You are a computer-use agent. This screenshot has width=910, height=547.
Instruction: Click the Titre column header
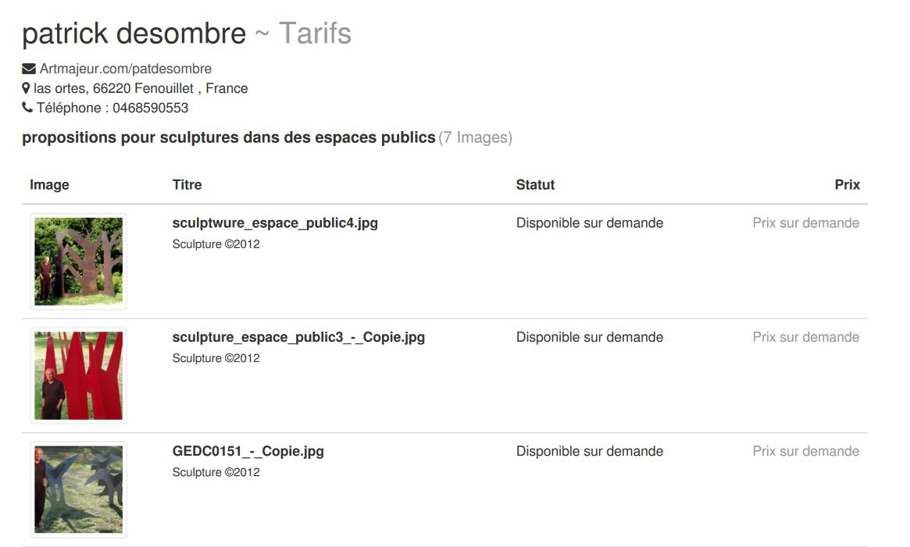(x=187, y=185)
